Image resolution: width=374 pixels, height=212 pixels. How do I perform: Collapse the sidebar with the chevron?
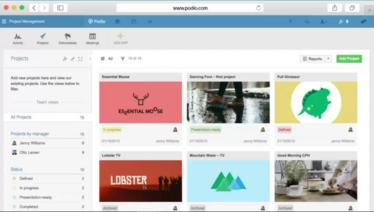point(90,59)
